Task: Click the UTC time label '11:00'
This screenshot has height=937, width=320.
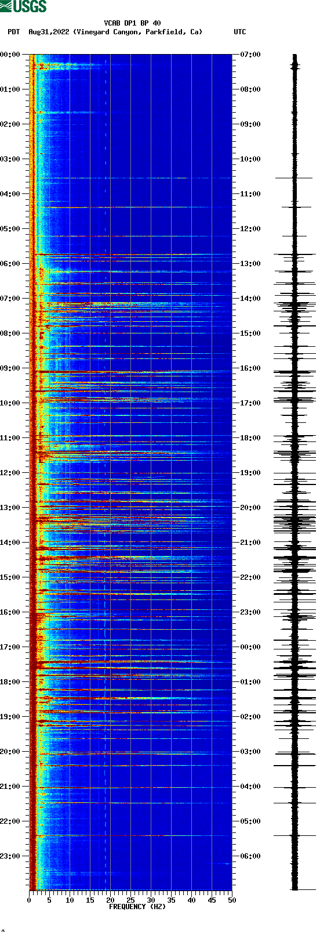Action: tap(250, 194)
